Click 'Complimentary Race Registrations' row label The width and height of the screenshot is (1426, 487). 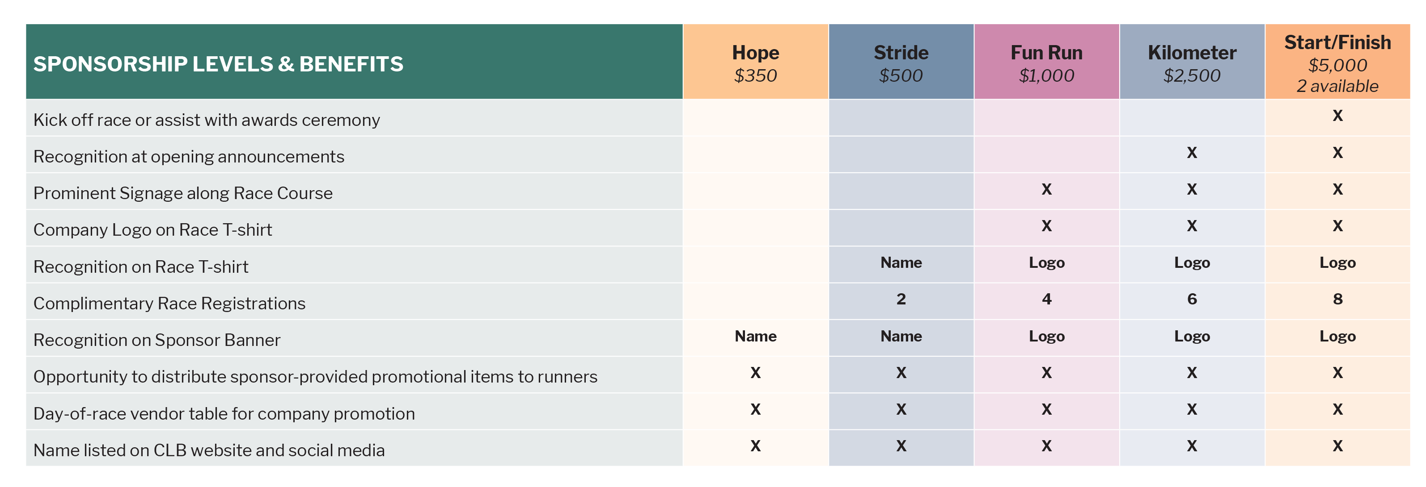pyautogui.click(x=169, y=303)
